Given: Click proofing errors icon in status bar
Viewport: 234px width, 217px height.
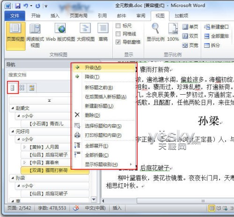Looking at the screenshot, I should tap(76, 208).
